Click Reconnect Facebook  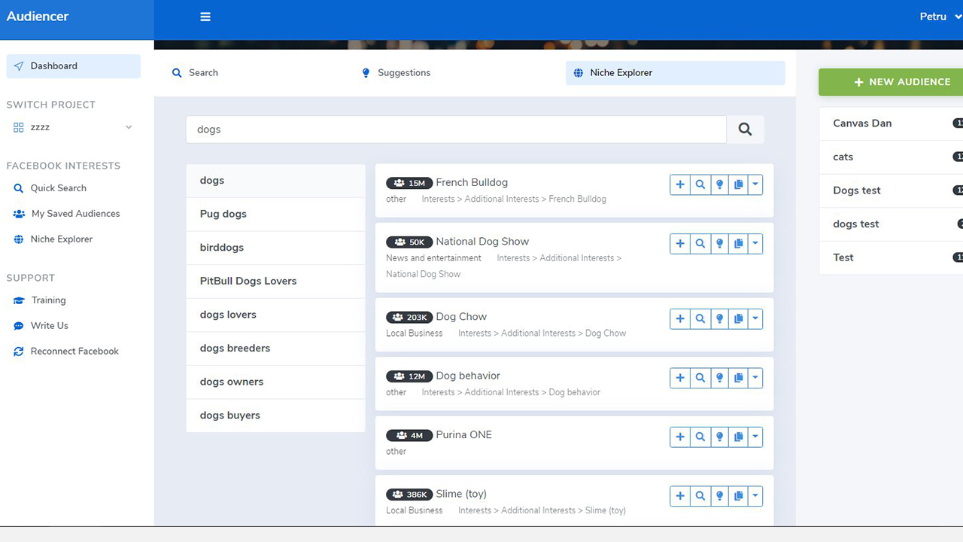[66, 352]
